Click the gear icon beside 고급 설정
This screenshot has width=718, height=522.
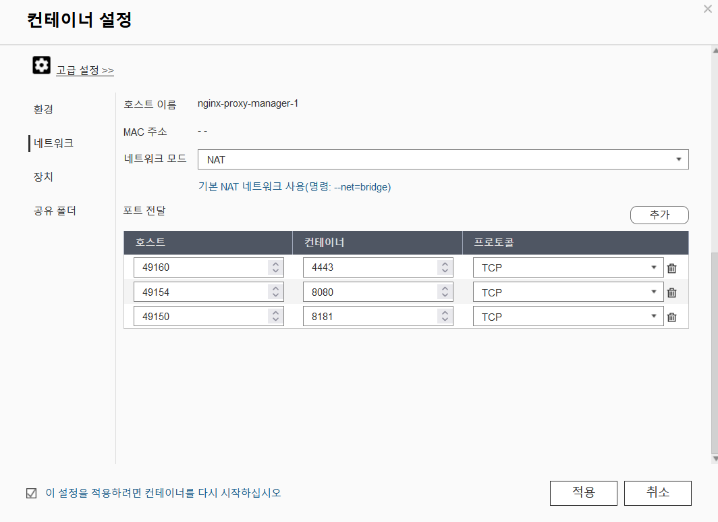(41, 65)
